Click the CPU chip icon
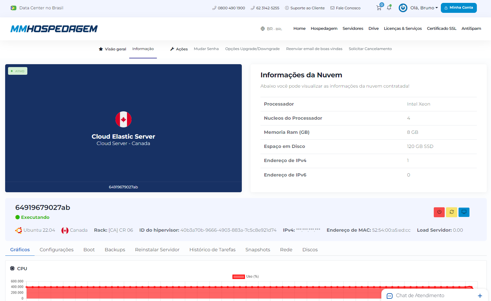 pyautogui.click(x=12, y=268)
